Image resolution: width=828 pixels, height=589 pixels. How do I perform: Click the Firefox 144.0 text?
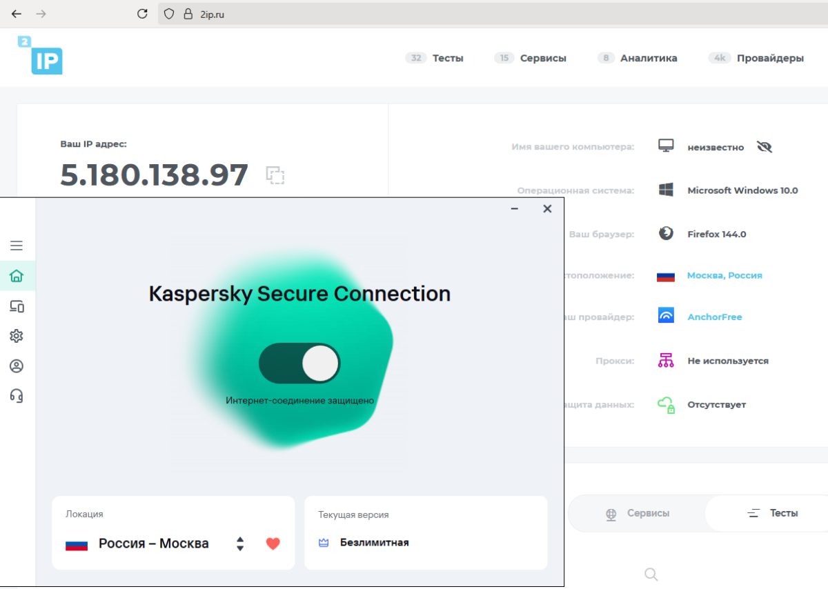(717, 234)
